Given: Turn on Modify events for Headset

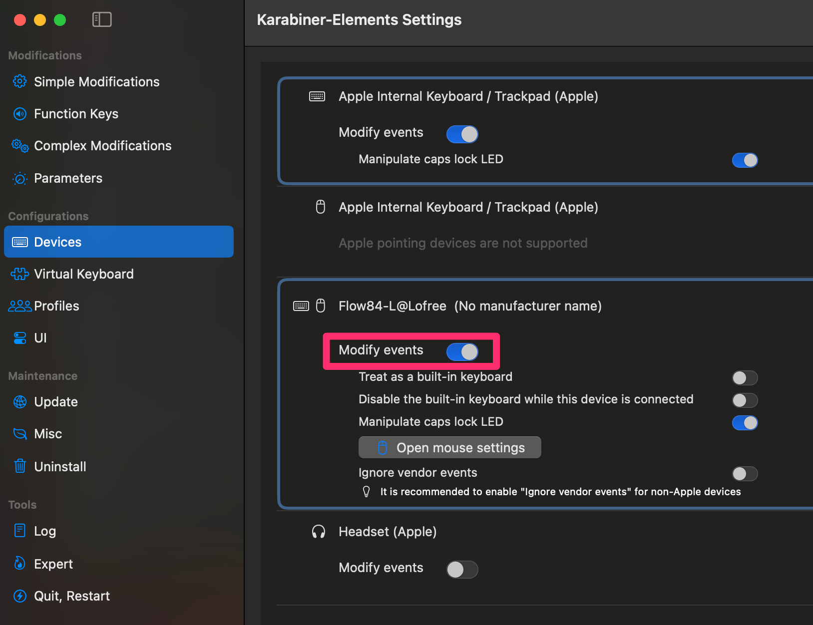Looking at the screenshot, I should pyautogui.click(x=462, y=570).
